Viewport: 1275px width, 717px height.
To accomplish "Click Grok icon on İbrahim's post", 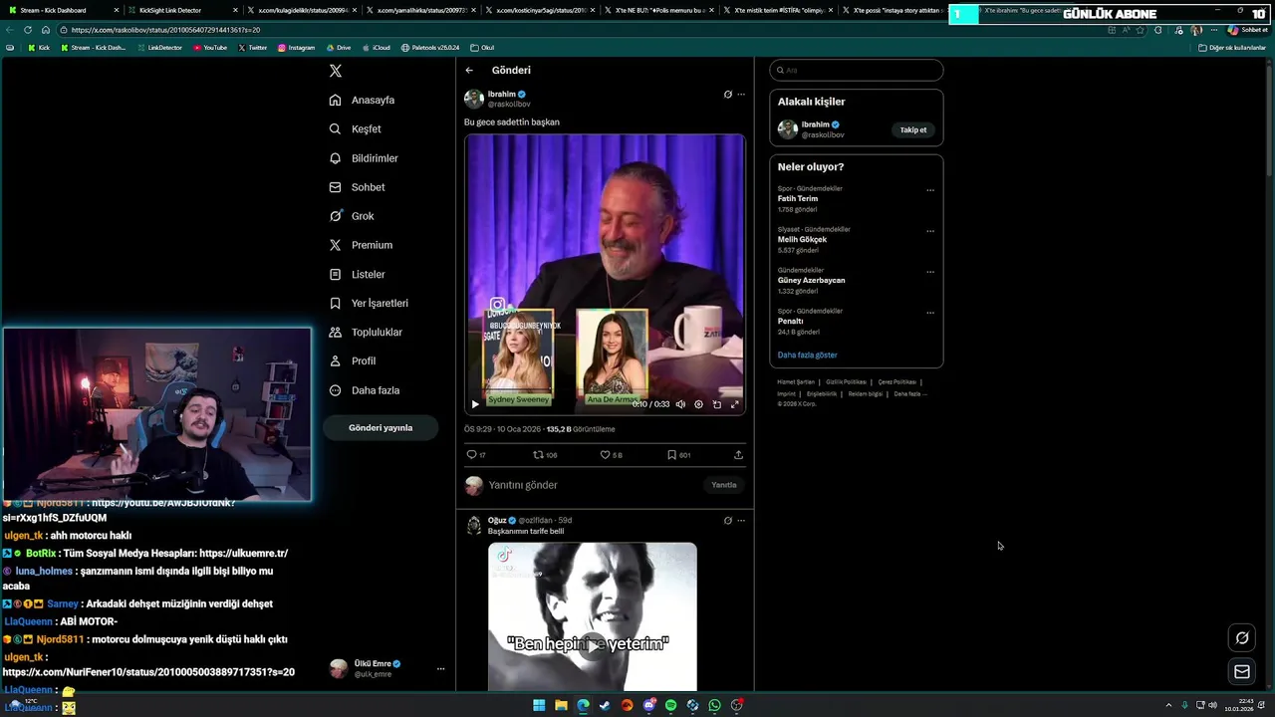I will tap(727, 95).
